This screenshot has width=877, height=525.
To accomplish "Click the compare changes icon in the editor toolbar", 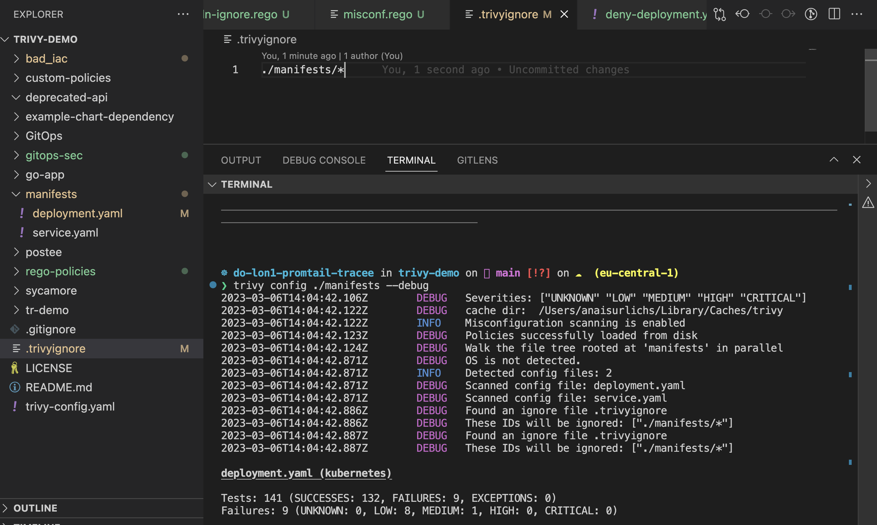I will (x=719, y=14).
